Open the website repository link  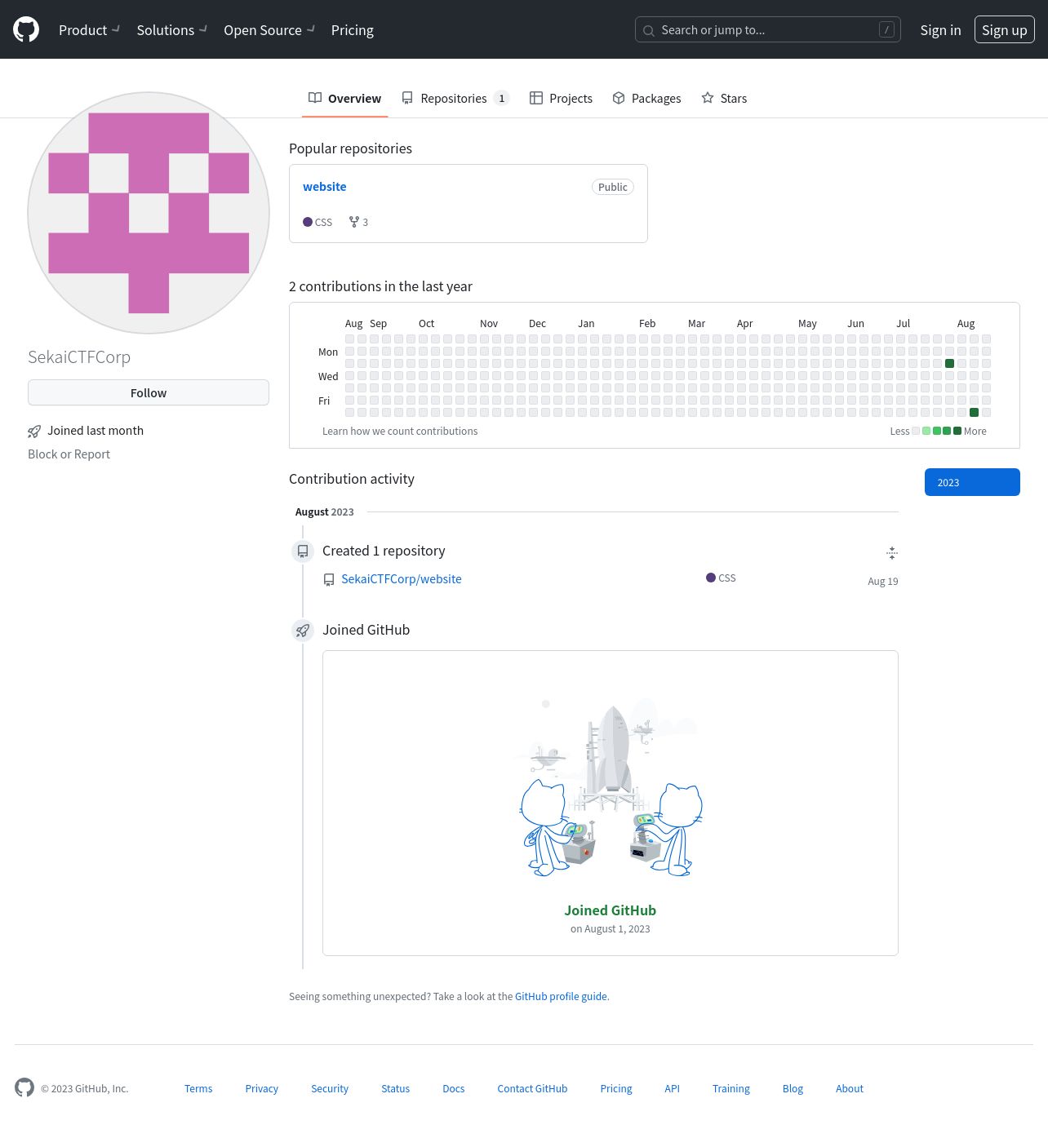click(x=324, y=187)
